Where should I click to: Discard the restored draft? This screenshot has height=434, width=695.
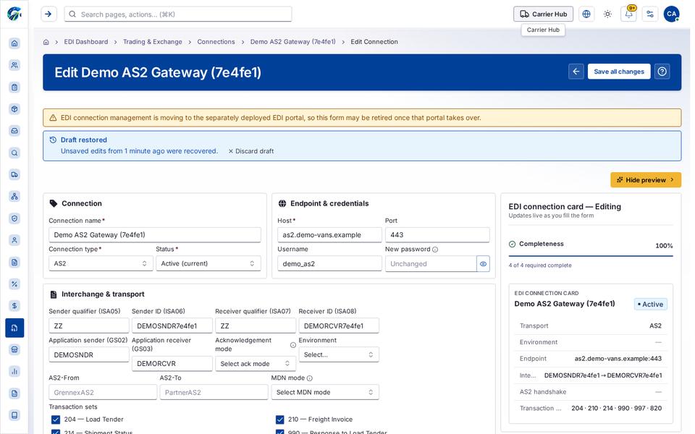pos(251,151)
